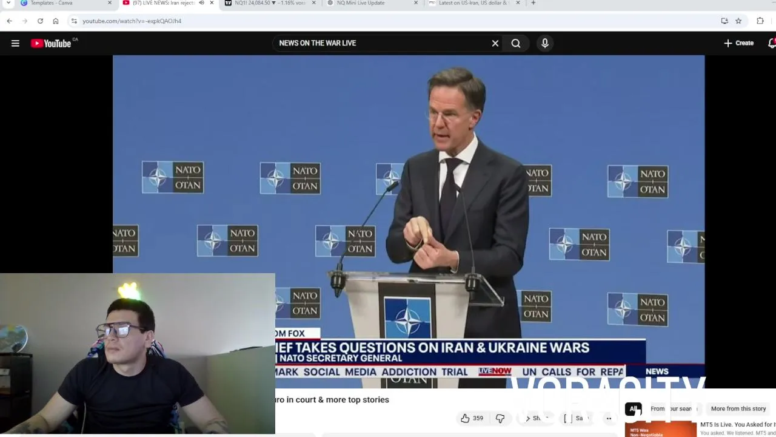Open a new browser tab
Viewport: 776px width, 437px height.
point(533,3)
